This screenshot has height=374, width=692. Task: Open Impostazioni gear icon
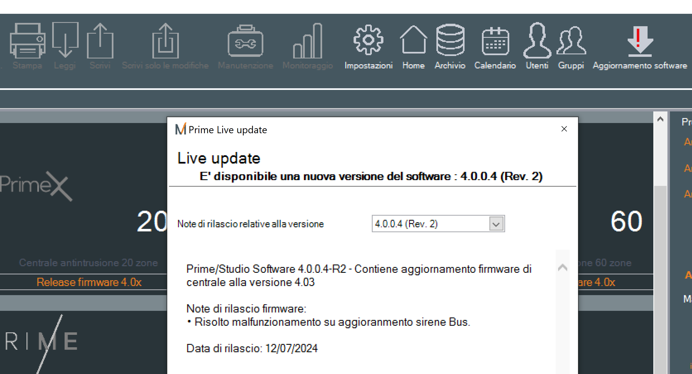coord(368,40)
